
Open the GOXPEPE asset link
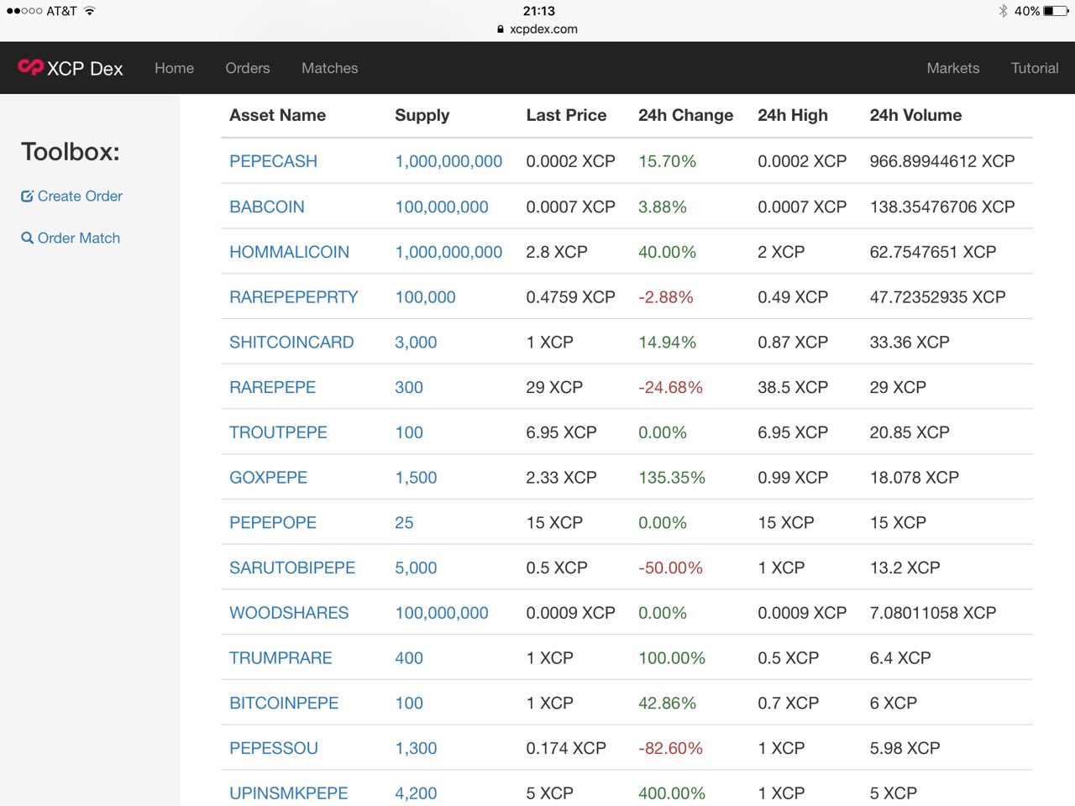(x=268, y=478)
